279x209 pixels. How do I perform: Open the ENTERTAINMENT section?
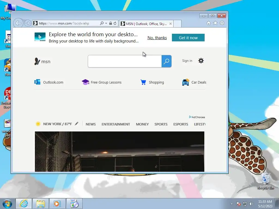(116, 124)
